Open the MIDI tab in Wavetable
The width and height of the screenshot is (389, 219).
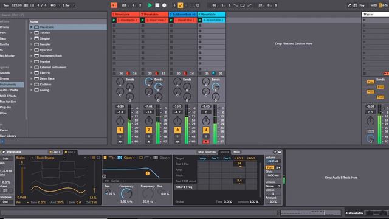236,151
